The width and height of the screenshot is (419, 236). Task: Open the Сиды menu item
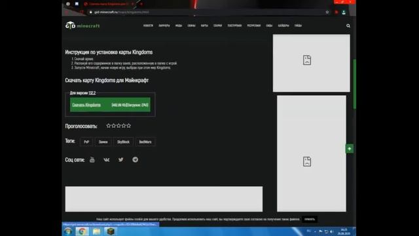point(269,26)
